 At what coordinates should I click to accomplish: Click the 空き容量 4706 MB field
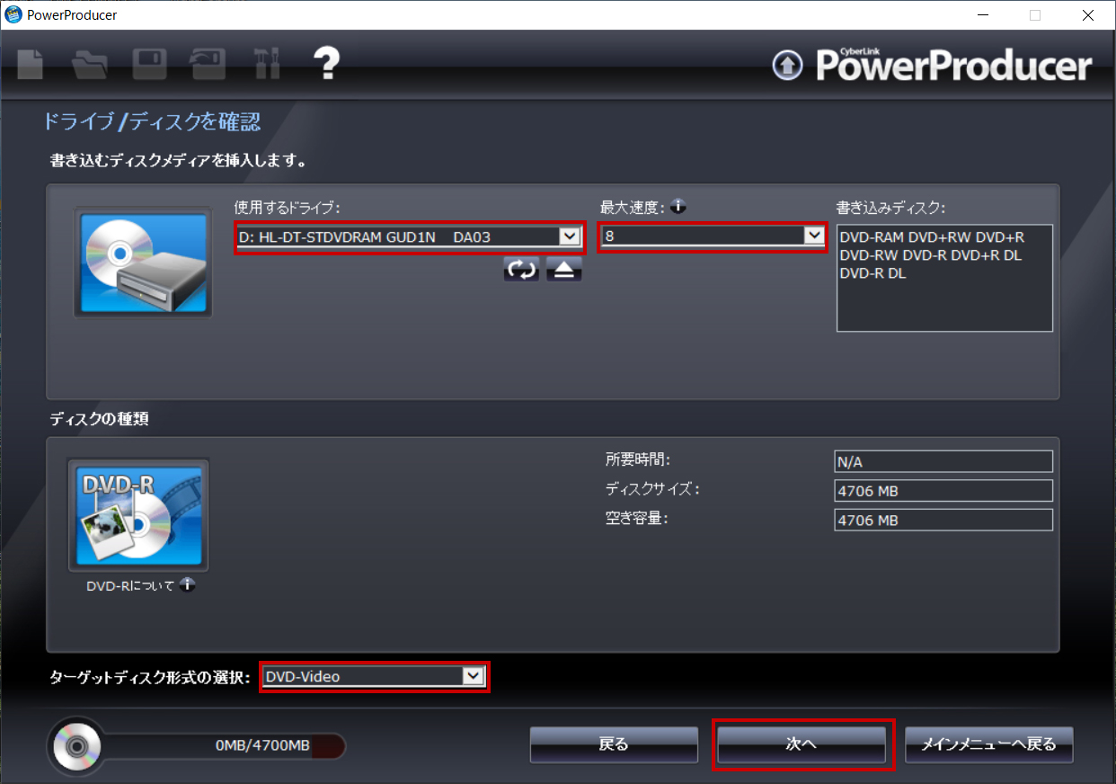tap(943, 520)
